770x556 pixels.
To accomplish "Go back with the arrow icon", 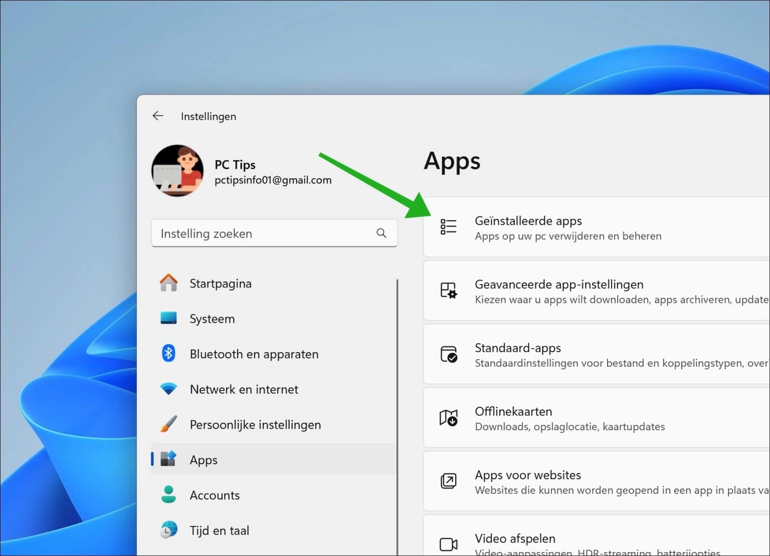I will 158,116.
